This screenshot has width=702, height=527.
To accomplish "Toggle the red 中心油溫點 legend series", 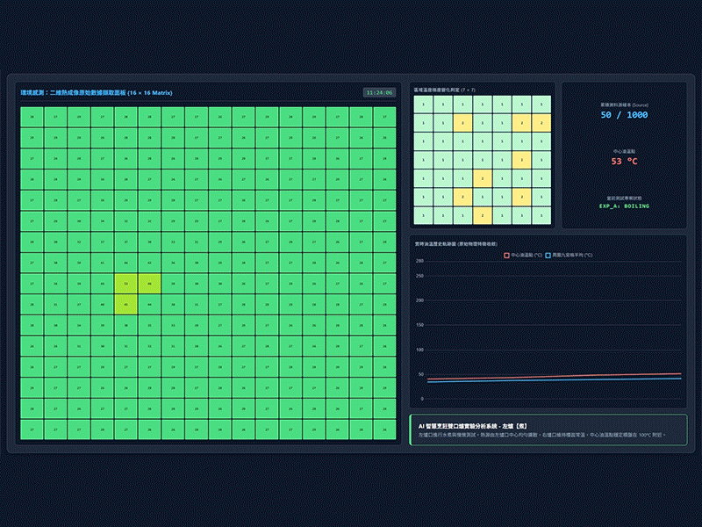I will [523, 255].
